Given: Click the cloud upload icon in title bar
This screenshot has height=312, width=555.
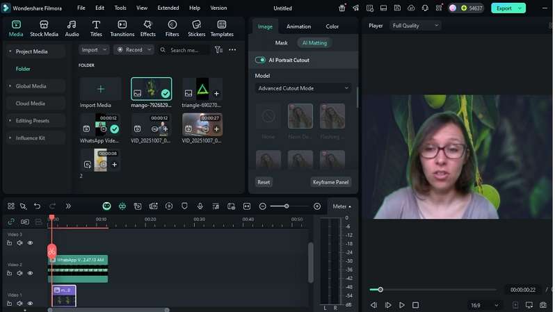Looking at the screenshot, I should point(411,8).
